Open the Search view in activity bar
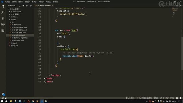The width and height of the screenshot is (183, 103). [3, 12]
